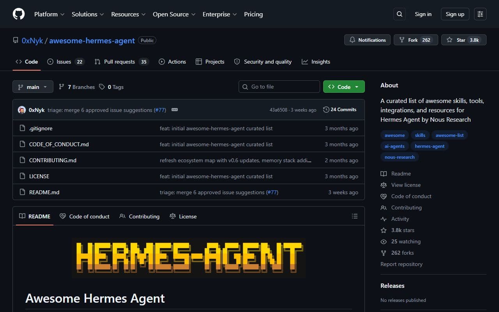Open awesome-hermes-agent repository link

point(92,41)
